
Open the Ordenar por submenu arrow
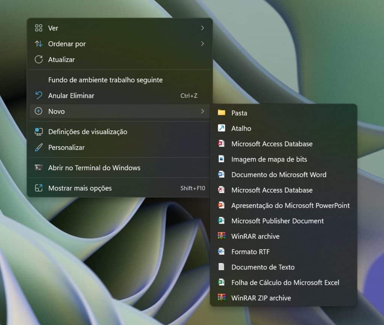pyautogui.click(x=202, y=43)
